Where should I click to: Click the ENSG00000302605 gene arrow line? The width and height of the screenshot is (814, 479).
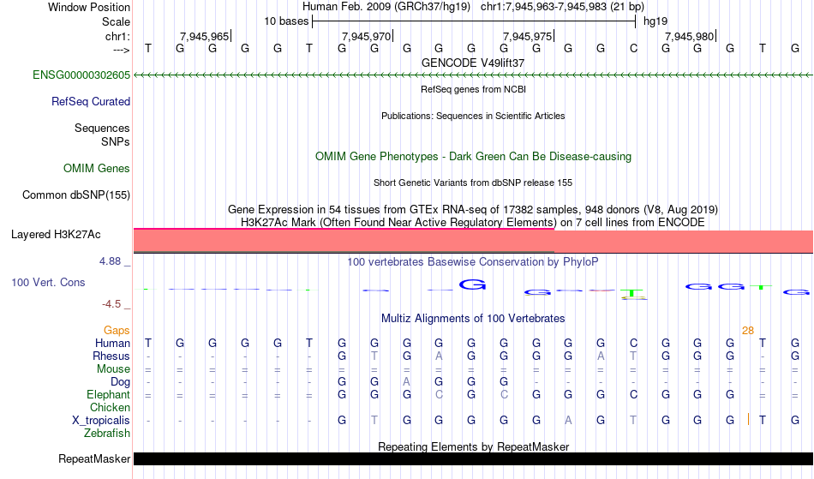tap(473, 75)
